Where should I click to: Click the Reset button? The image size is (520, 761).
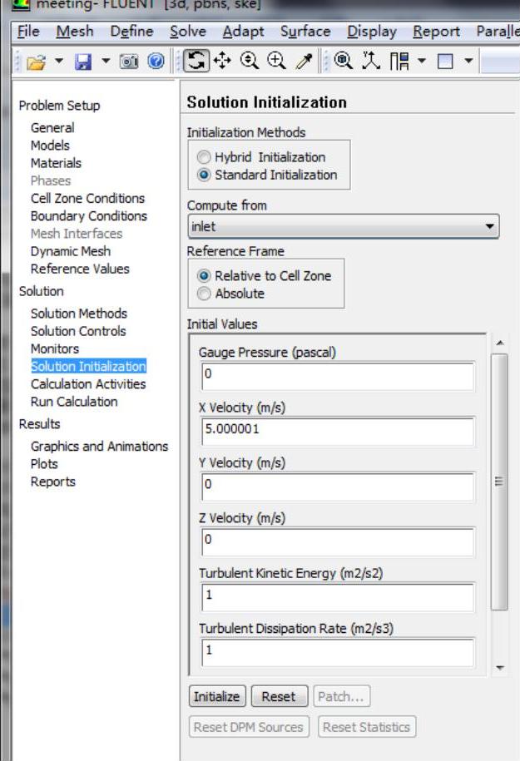[279, 696]
